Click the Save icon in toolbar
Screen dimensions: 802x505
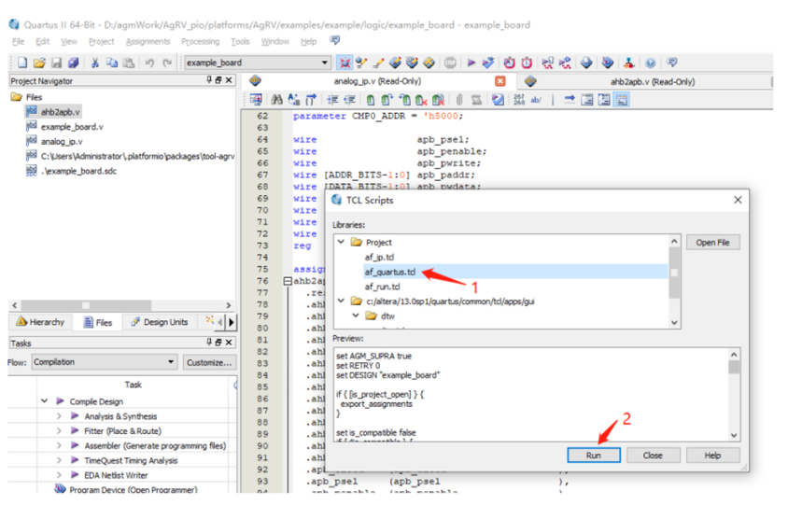point(56,63)
